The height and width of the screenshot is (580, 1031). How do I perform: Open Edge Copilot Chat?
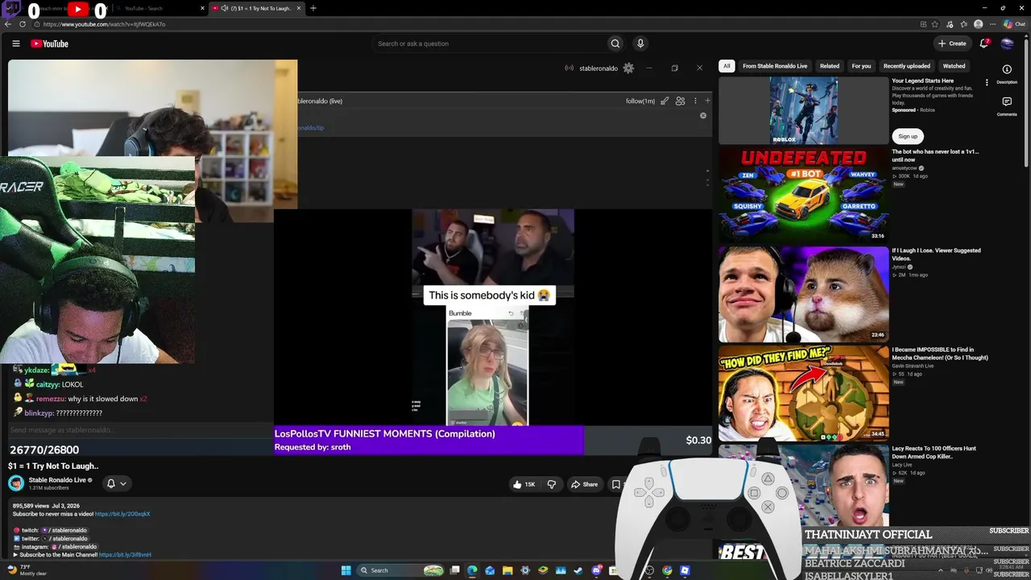tap(1014, 24)
